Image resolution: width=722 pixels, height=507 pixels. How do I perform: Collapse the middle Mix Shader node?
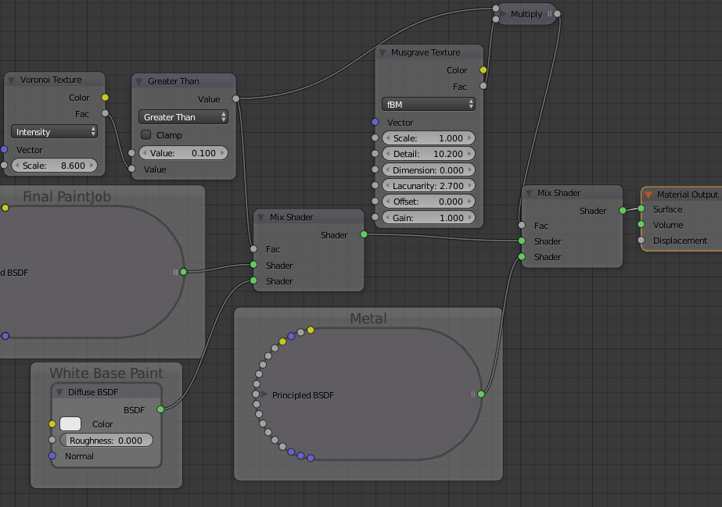(x=260, y=217)
